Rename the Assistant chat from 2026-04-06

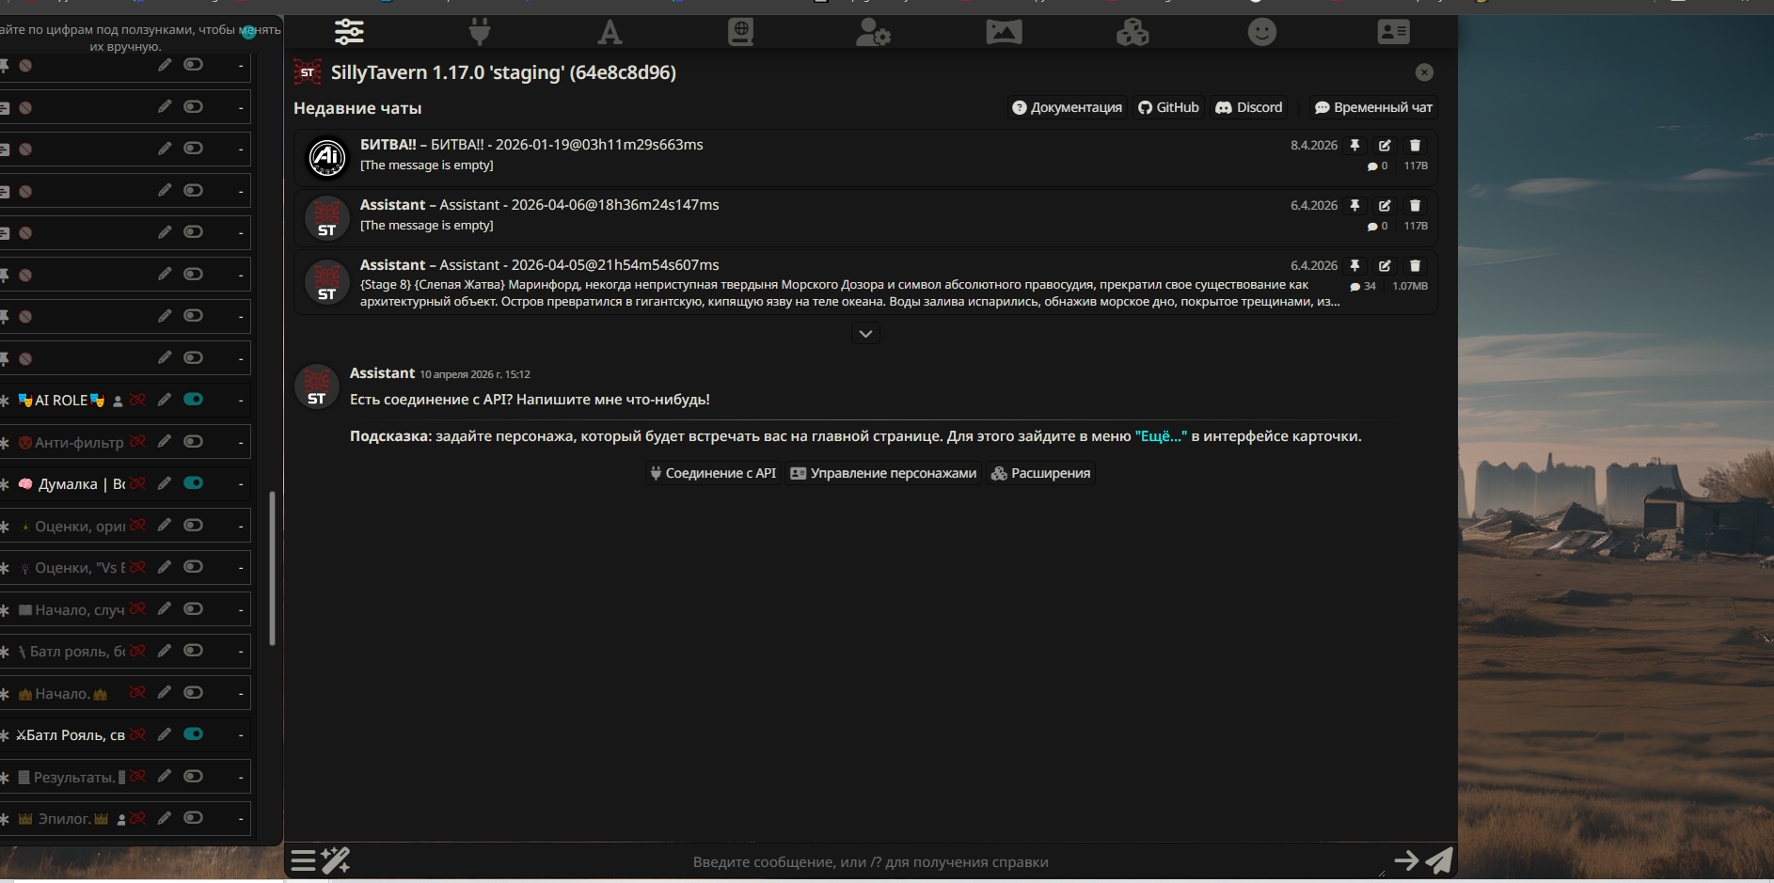click(x=1385, y=206)
